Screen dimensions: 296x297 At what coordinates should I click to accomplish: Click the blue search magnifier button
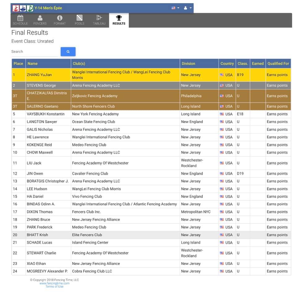(68, 52)
